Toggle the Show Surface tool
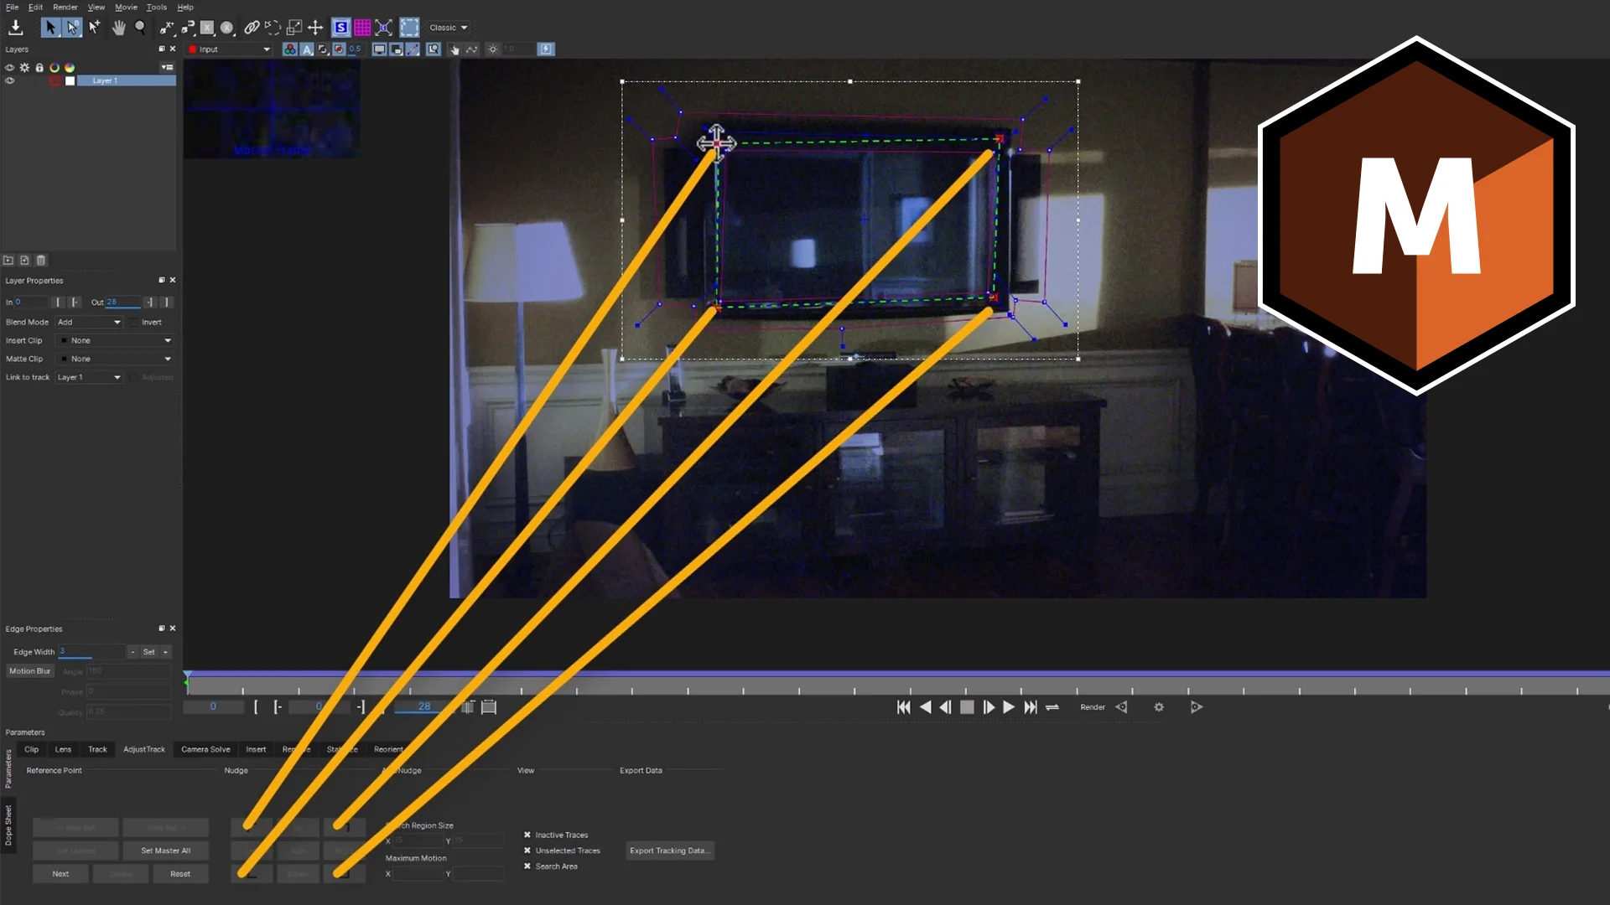Screen dimensions: 1610x905 coord(340,28)
